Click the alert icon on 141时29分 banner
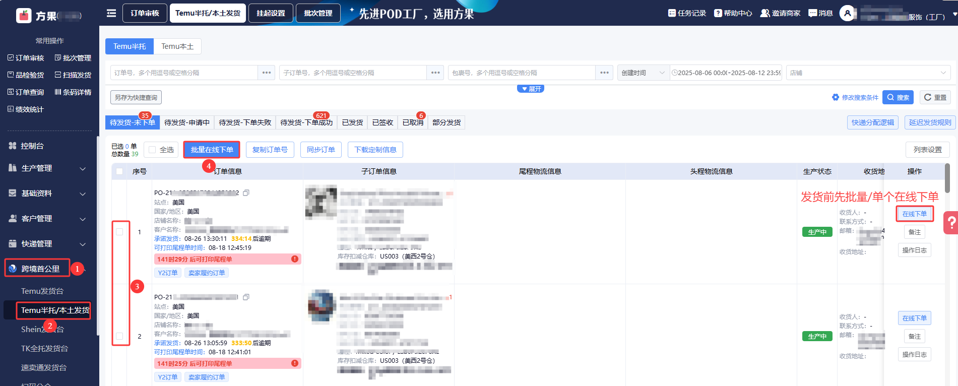 coord(295,259)
